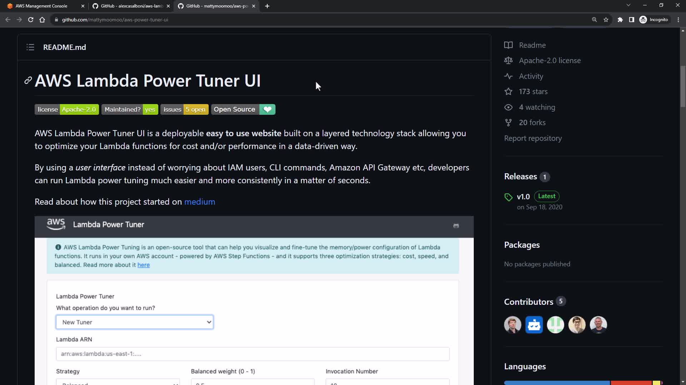Click the license Apache-2.0 badge
Viewport: 686px width, 385px height.
point(67,109)
